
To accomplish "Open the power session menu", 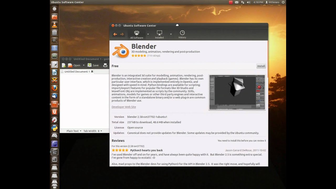I will 283,2.
